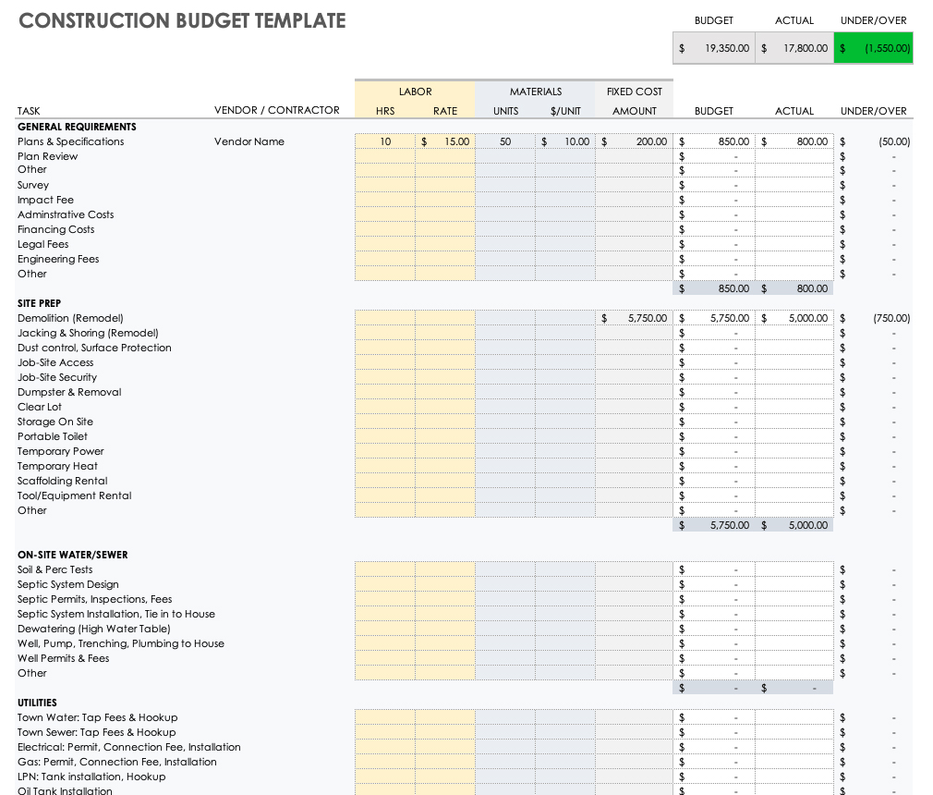This screenshot has width=933, height=795.
Task: Select the $/UNIT cell showing $10.00
Action: tap(565, 141)
